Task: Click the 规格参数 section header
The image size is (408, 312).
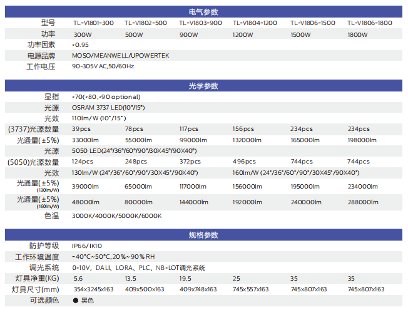Action: click(x=203, y=235)
